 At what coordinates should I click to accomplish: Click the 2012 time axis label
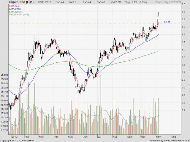coord(15,137)
